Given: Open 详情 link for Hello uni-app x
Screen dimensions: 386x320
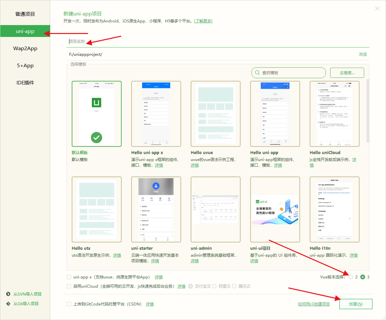Looking at the screenshot, I should click(159, 165).
